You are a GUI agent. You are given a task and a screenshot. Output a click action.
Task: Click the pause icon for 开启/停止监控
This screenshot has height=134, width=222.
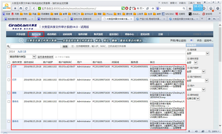[x=192, y=40]
